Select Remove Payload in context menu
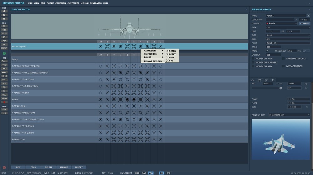Image resolution: width=313 pixels, height=175 pixels. [x=153, y=61]
